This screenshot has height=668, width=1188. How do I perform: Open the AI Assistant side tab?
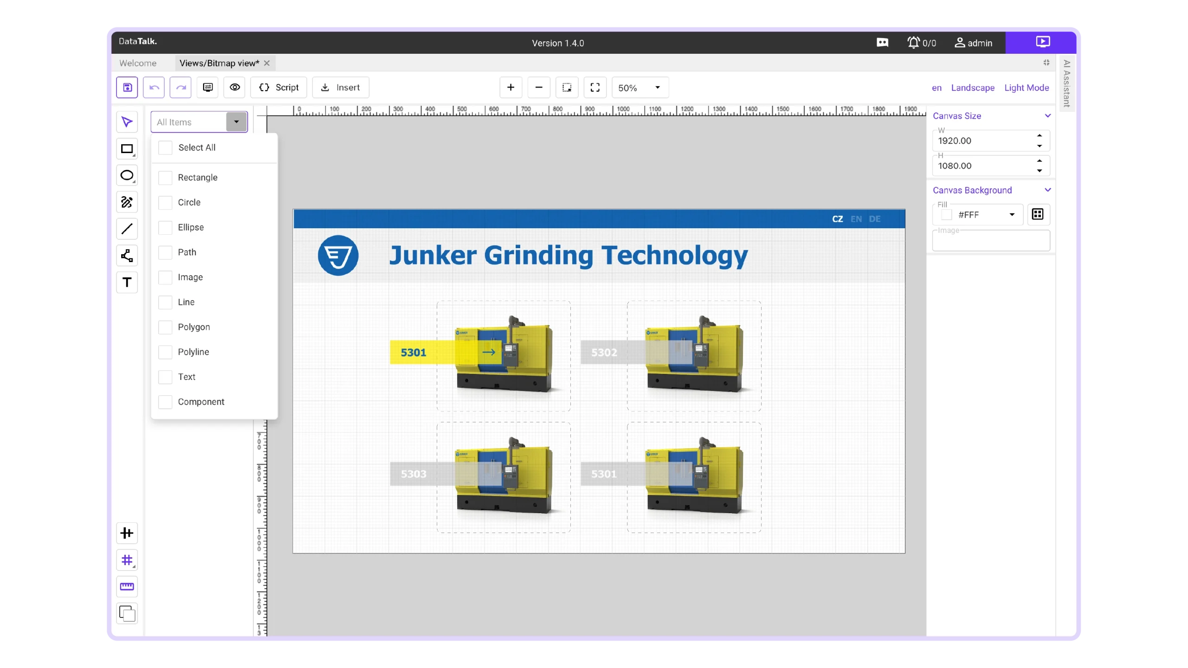coord(1066,83)
